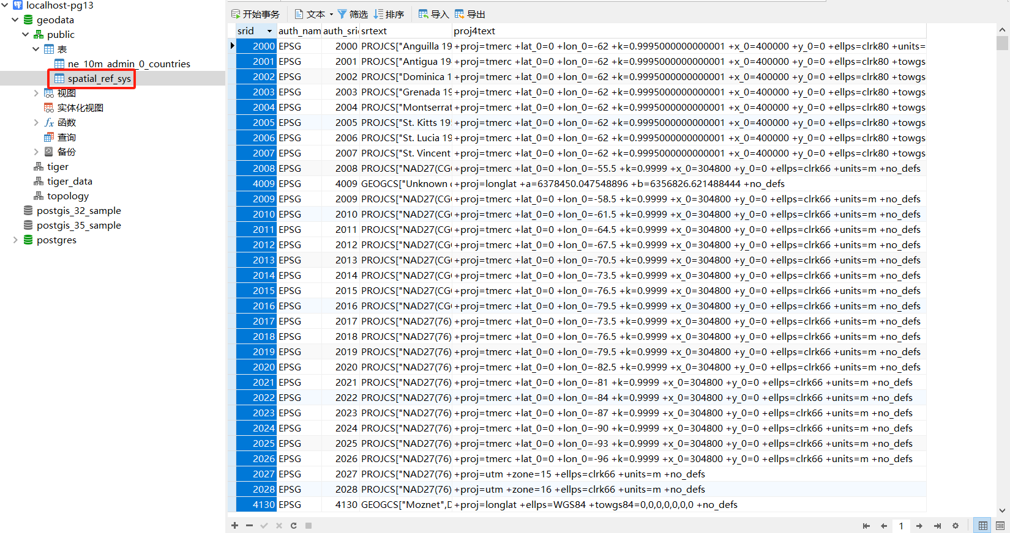
Task: Click the stop square icon in bottom bar
Action: click(x=309, y=525)
